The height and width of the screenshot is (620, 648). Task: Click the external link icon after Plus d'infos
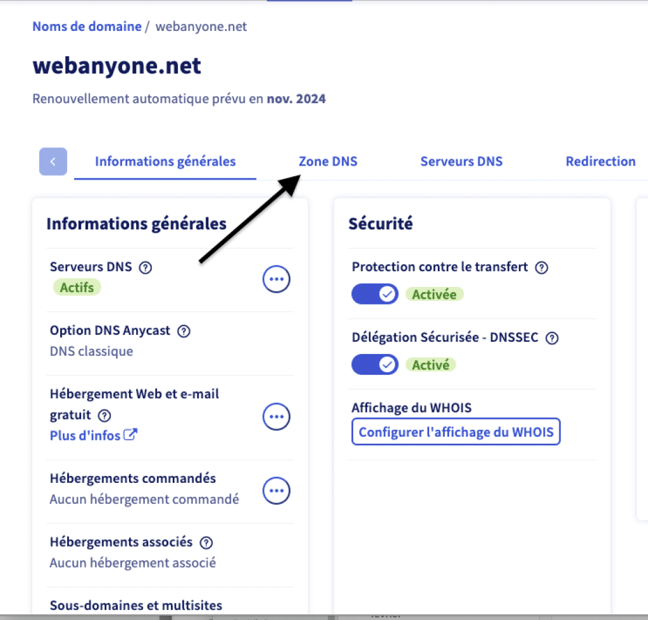click(x=130, y=435)
